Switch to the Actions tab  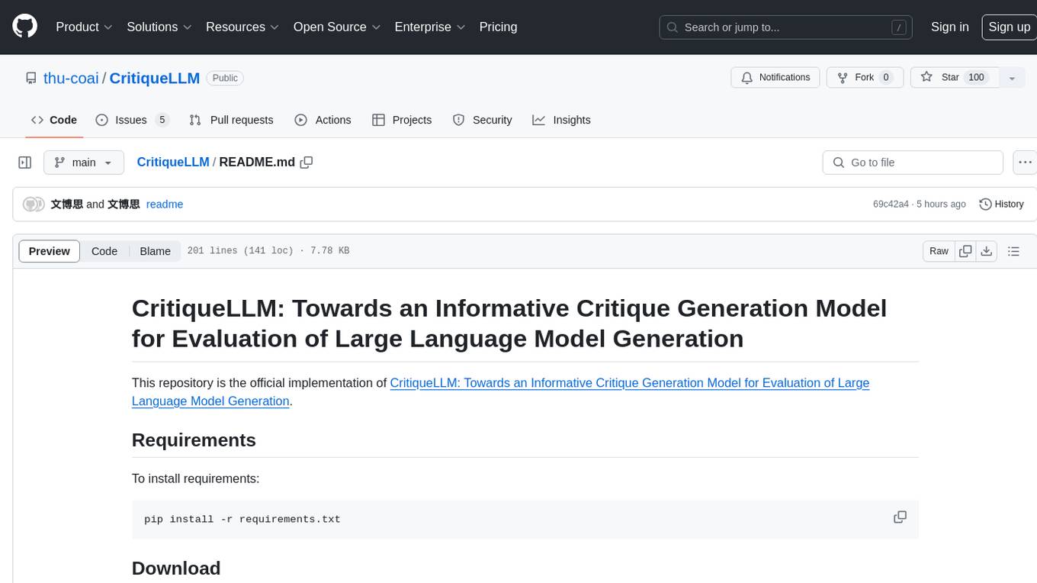(x=323, y=120)
